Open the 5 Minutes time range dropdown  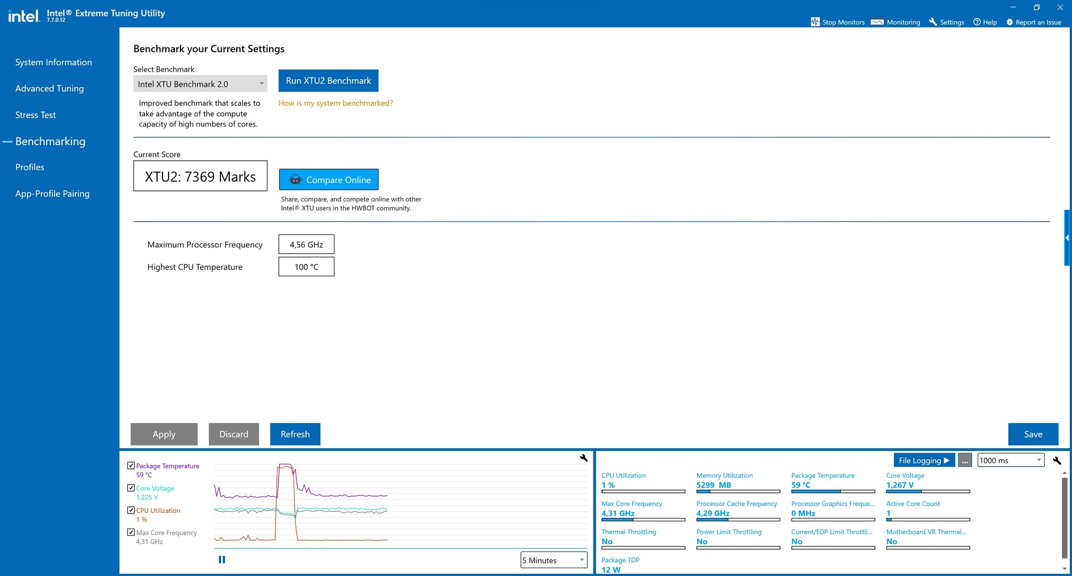tap(554, 560)
